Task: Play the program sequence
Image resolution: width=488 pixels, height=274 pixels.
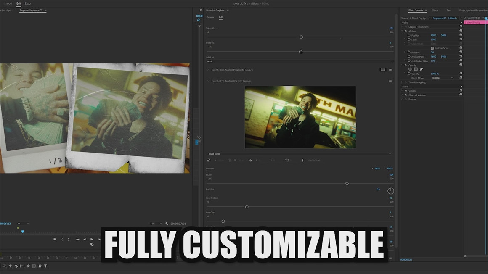Action: click(x=92, y=240)
